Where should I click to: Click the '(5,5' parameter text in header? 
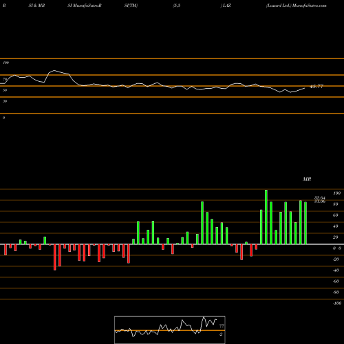coord(177,6)
